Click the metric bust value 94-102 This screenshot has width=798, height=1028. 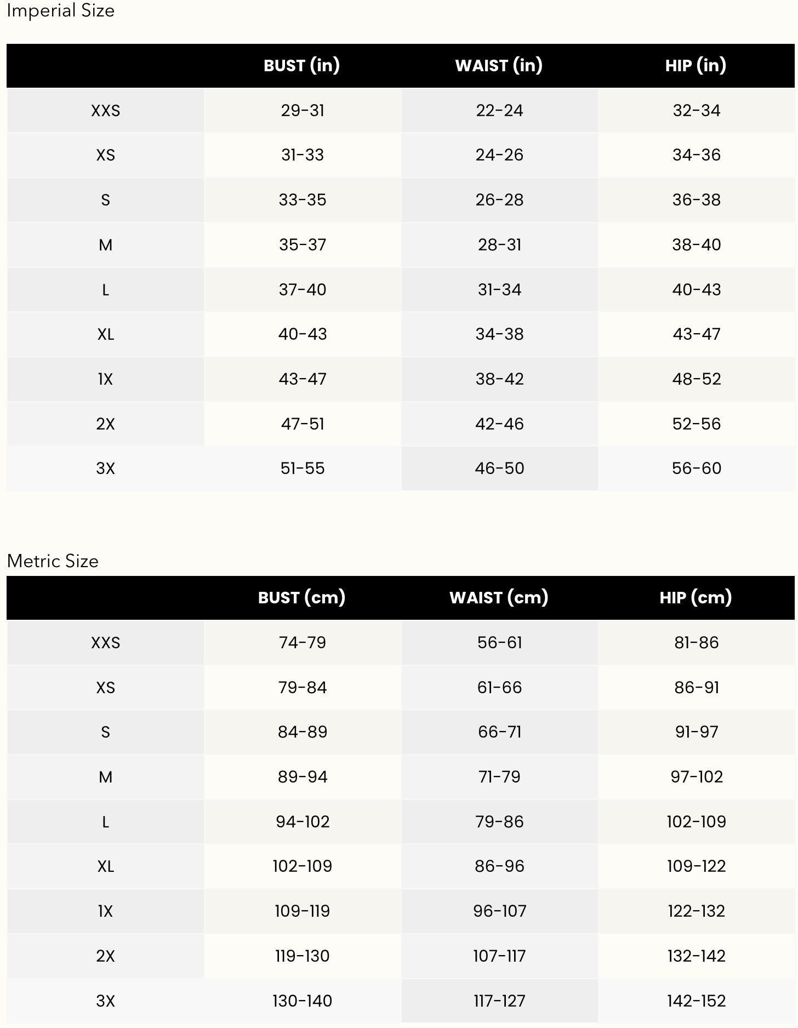(303, 822)
